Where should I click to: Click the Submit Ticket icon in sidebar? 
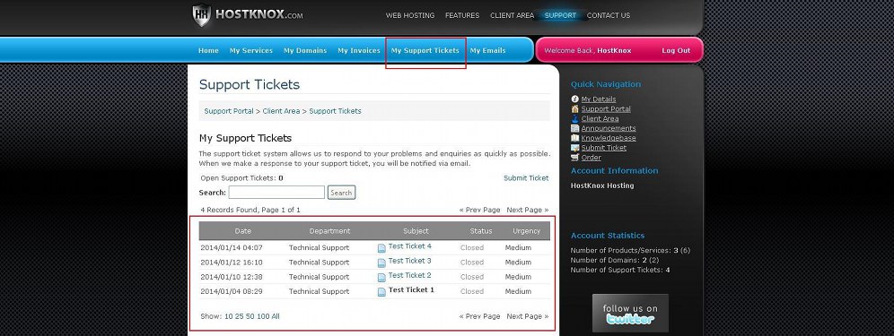[574, 148]
